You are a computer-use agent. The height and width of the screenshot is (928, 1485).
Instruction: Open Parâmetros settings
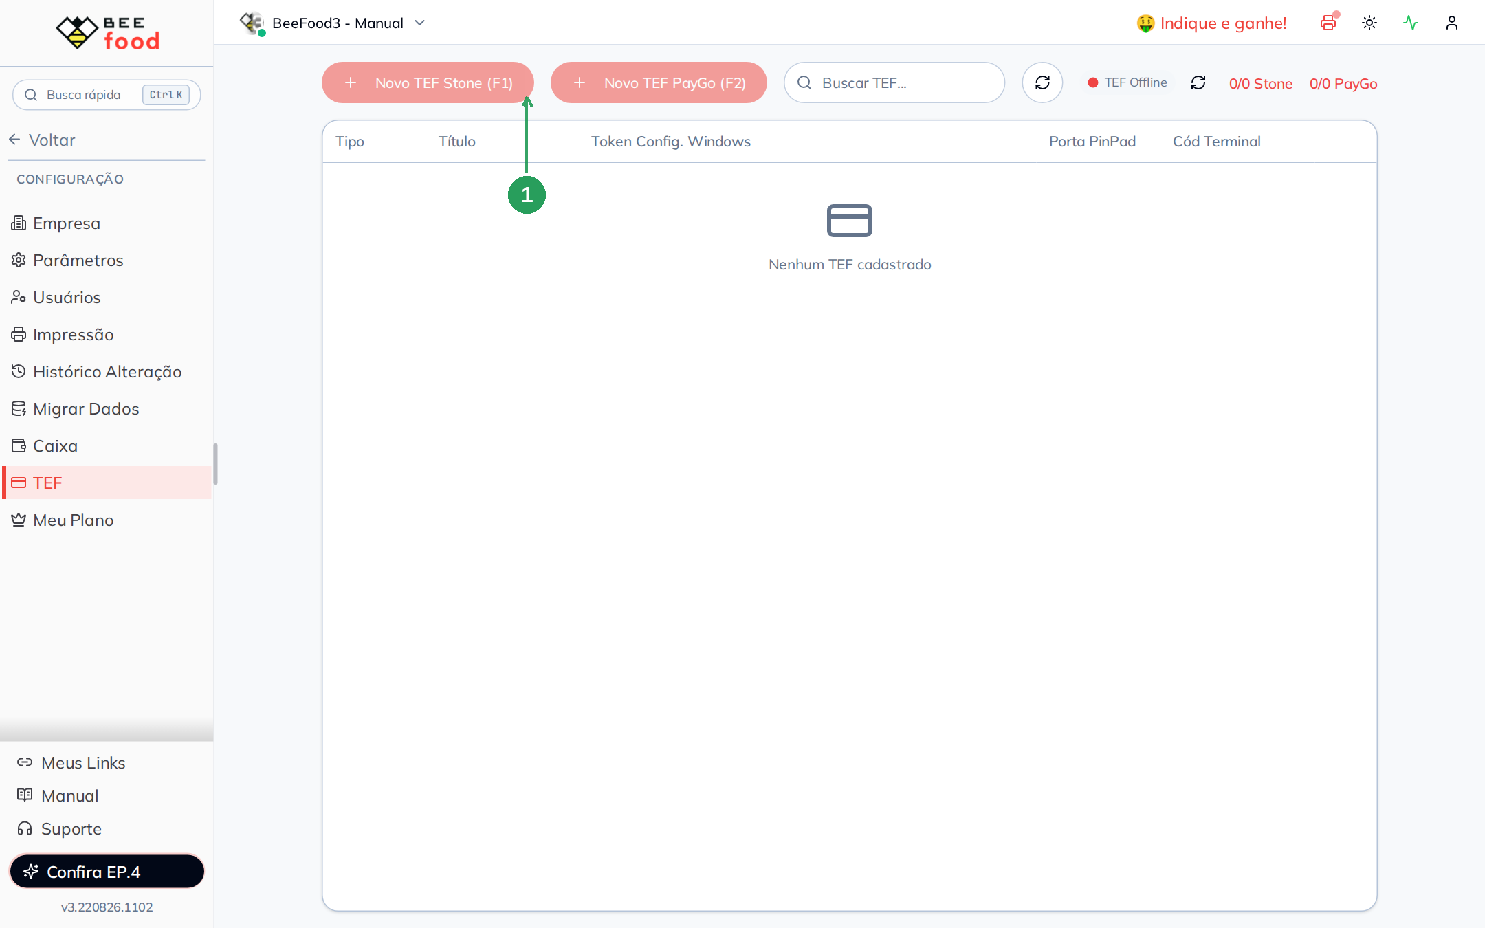(107, 261)
